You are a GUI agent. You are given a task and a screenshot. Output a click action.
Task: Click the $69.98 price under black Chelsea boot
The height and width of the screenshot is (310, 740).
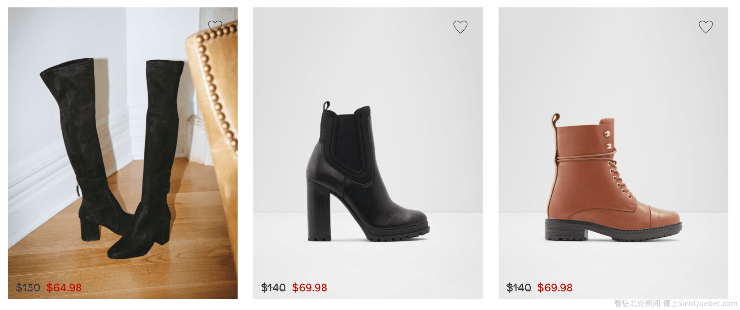[x=309, y=287]
